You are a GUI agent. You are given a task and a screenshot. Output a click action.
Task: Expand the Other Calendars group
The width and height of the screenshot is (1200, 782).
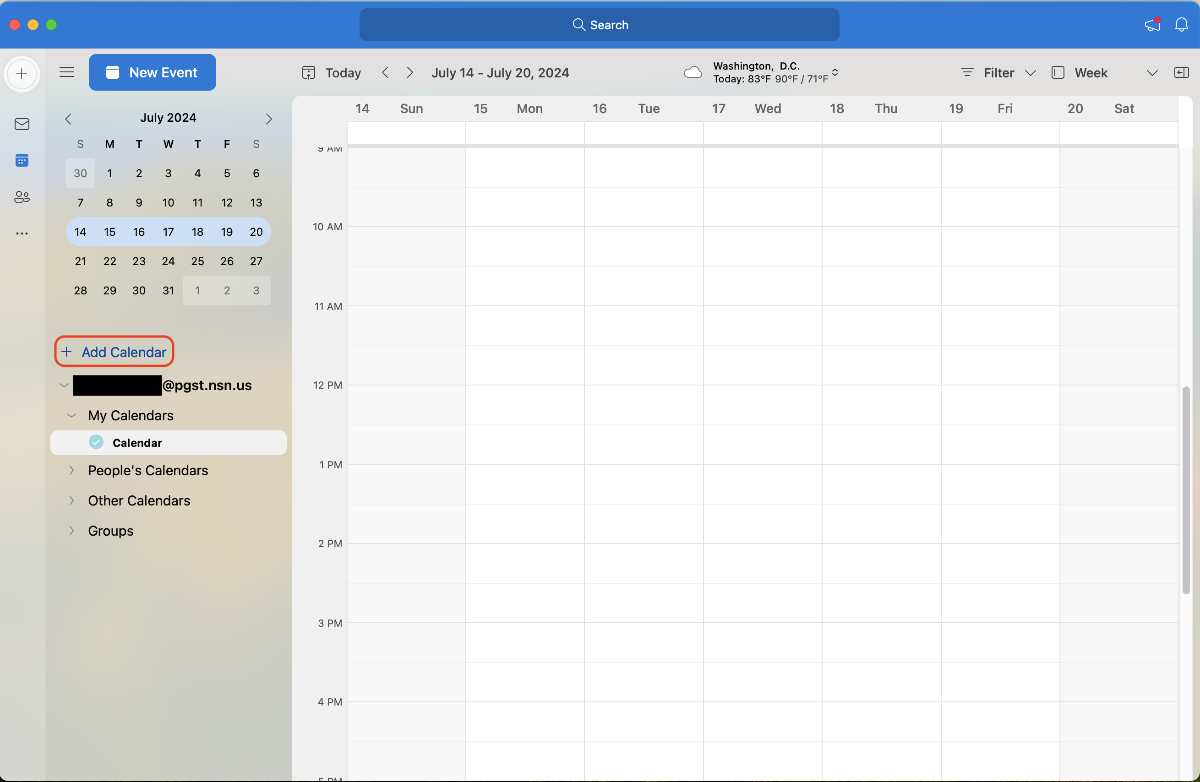click(71, 500)
